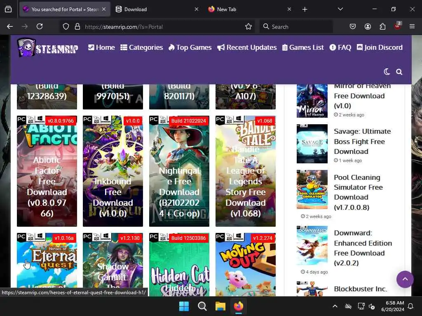Open Abiotic Factor Free Download card
The image size is (422, 316).
click(x=47, y=171)
